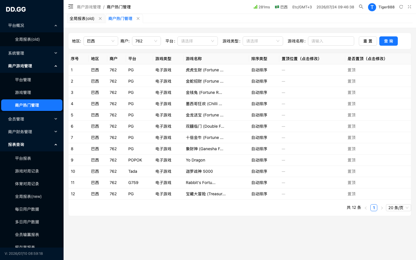The height and width of the screenshot is (260, 416).
Task: Edit pin position for 双囍临门 row
Action: pos(283,126)
